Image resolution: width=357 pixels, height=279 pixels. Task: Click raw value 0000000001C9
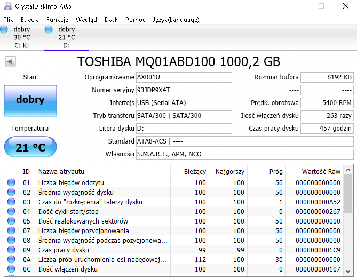pyautogui.click(x=318, y=250)
